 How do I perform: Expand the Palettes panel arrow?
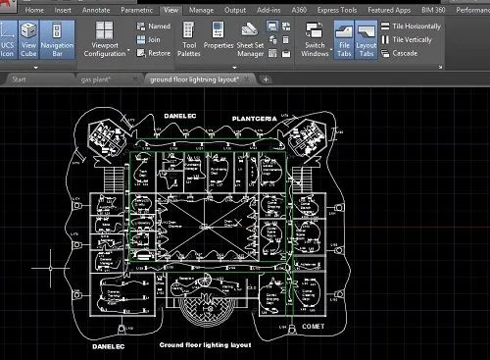[234, 68]
